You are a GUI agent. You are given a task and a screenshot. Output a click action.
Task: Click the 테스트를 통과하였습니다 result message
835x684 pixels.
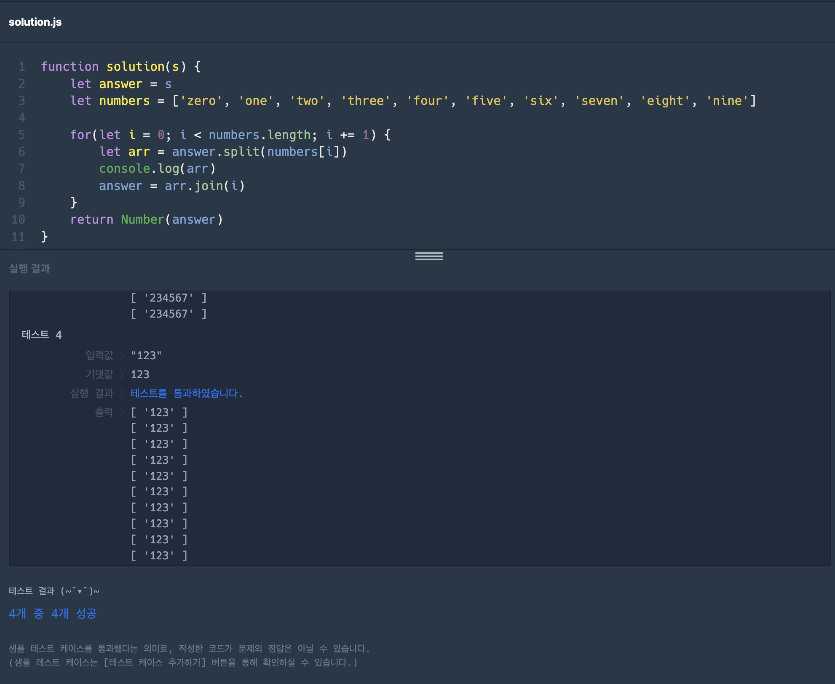[x=186, y=393]
